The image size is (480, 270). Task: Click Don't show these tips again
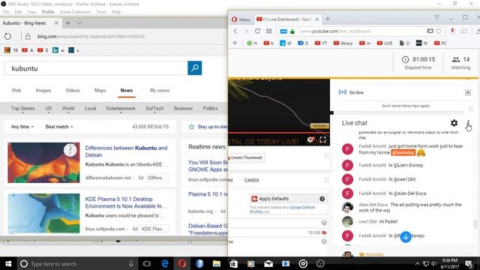(x=406, y=106)
